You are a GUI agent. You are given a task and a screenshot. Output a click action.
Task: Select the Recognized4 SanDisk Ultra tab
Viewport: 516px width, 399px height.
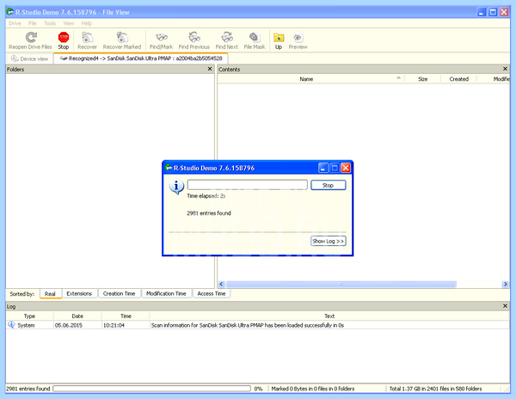coord(141,58)
